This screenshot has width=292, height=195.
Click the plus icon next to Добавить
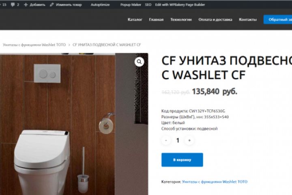coord(26,4)
